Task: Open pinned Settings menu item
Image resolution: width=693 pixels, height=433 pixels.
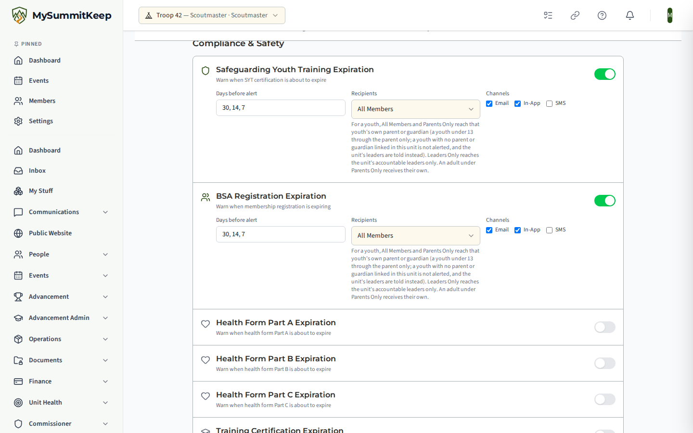Action: [62, 121]
